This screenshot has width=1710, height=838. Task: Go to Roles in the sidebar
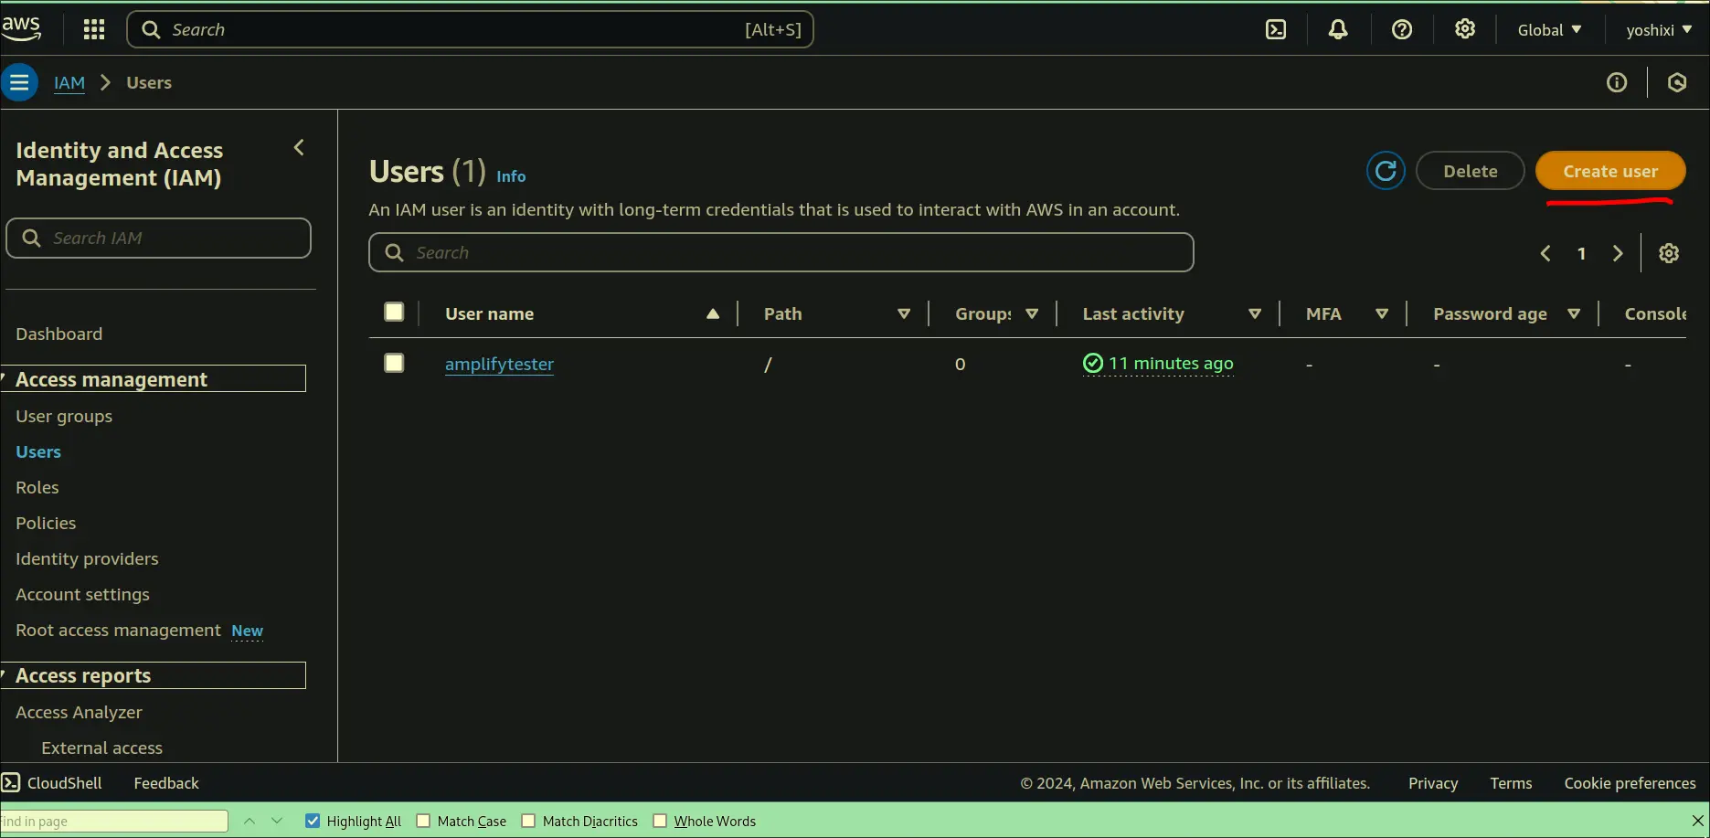pyautogui.click(x=37, y=487)
